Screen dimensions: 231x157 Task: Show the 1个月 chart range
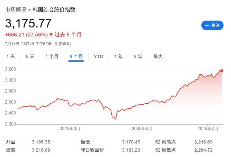[x=52, y=56]
